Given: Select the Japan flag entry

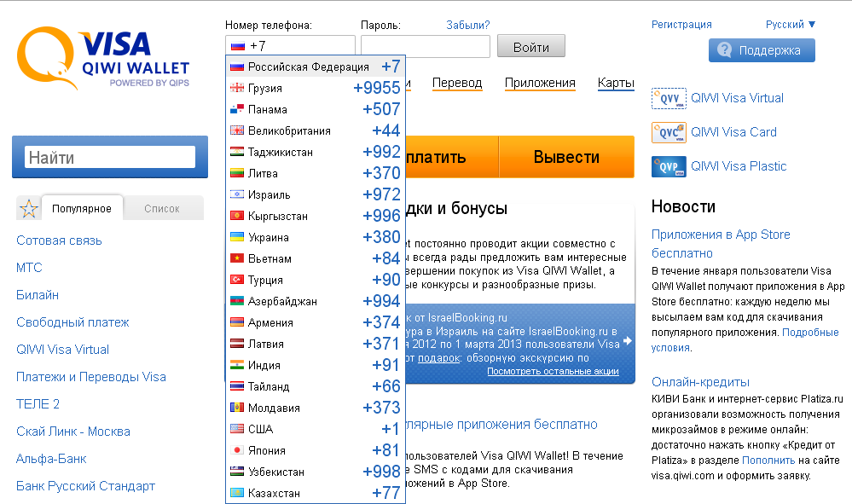Looking at the screenshot, I should point(238,450).
